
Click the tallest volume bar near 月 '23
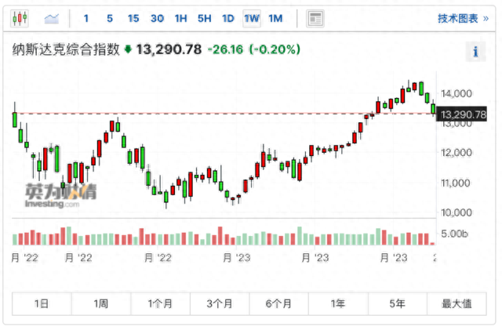tap(300, 236)
